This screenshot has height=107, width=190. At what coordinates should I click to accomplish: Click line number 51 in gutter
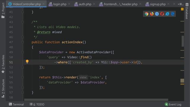coord(11,62)
